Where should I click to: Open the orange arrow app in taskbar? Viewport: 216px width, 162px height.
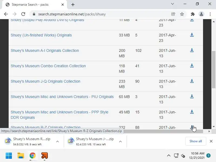pyautogui.click(x=44, y=156)
